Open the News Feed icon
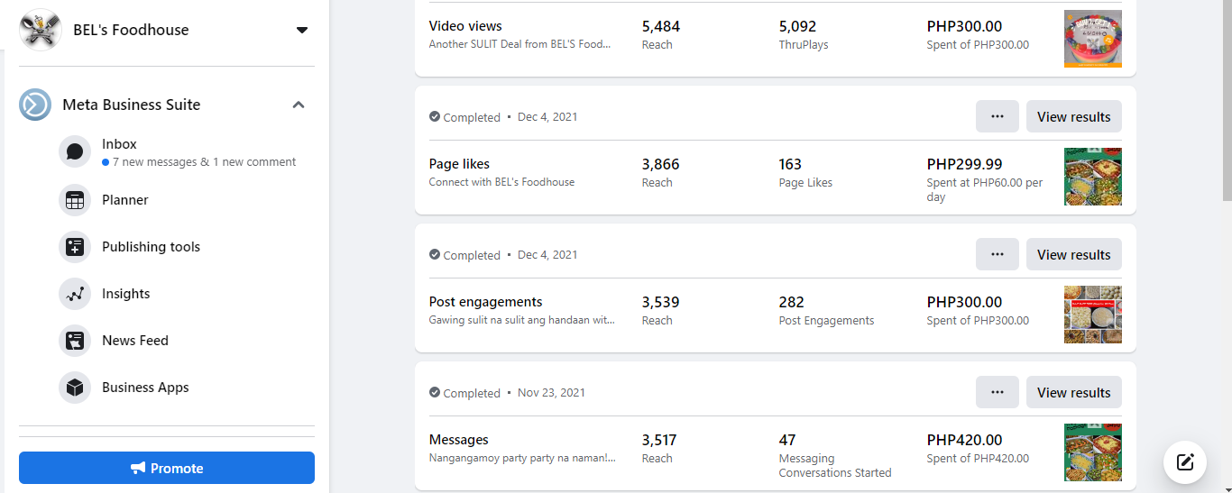This screenshot has width=1232, height=493. click(x=75, y=341)
